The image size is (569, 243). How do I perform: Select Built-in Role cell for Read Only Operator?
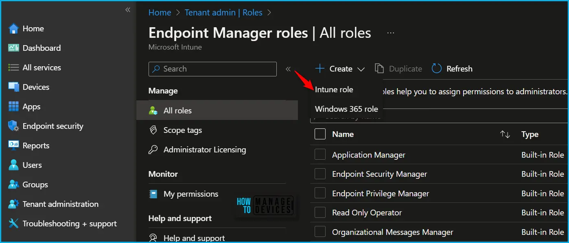pyautogui.click(x=543, y=213)
